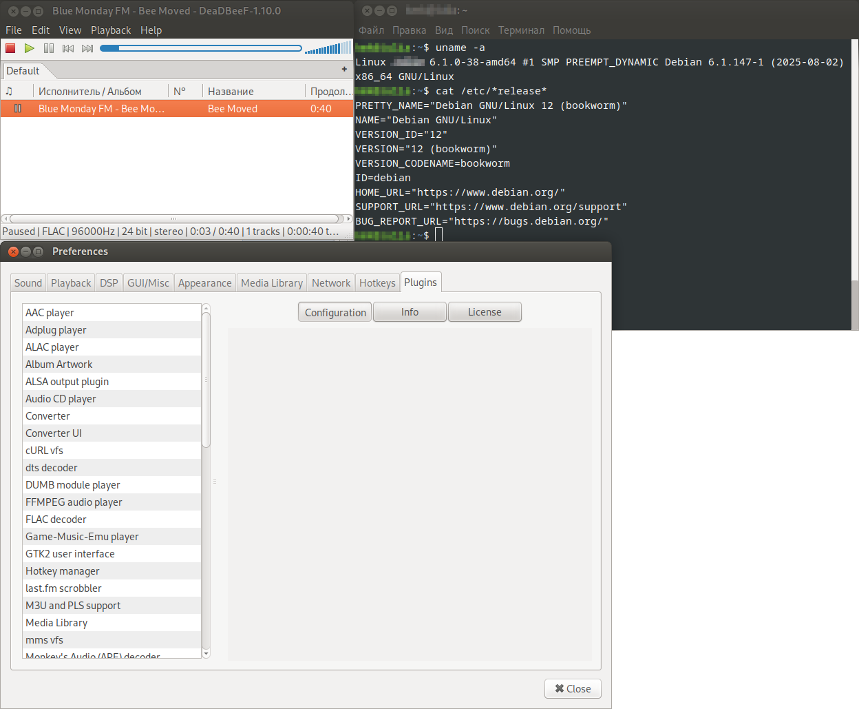
Task: Click the playback seek bar
Action: tap(200, 48)
